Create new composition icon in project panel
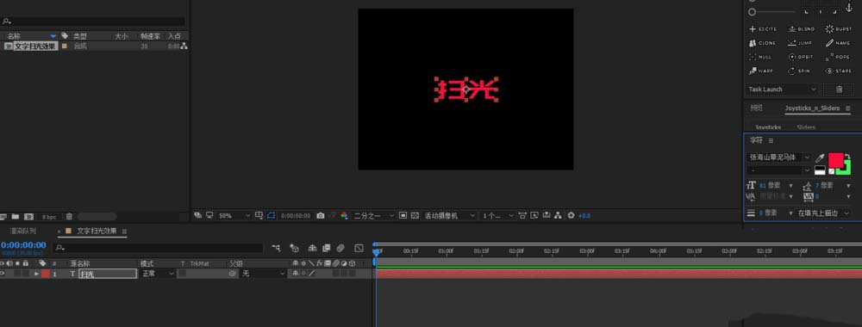The height and width of the screenshot is (327, 862). point(28,217)
